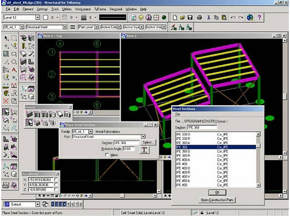Select the Place Text tool (A icon)
290x216 pixels.
click(14, 70)
